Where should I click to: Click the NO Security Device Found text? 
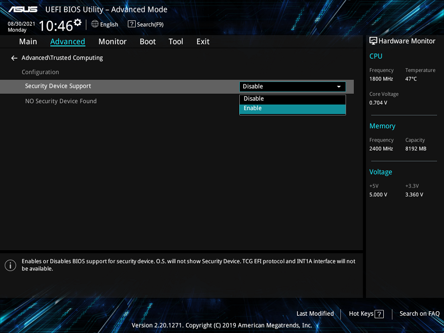[61, 101]
